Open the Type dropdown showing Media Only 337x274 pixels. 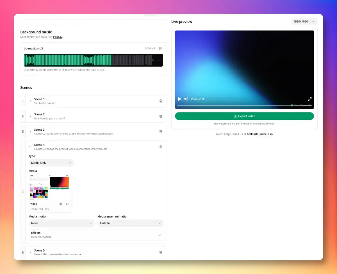click(51, 163)
